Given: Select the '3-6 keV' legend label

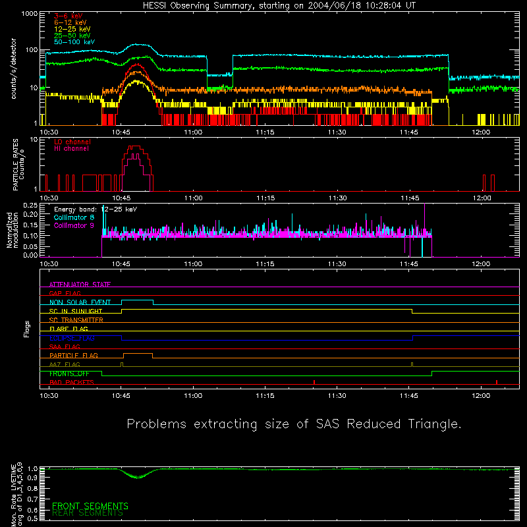Looking at the screenshot, I should (x=69, y=16).
